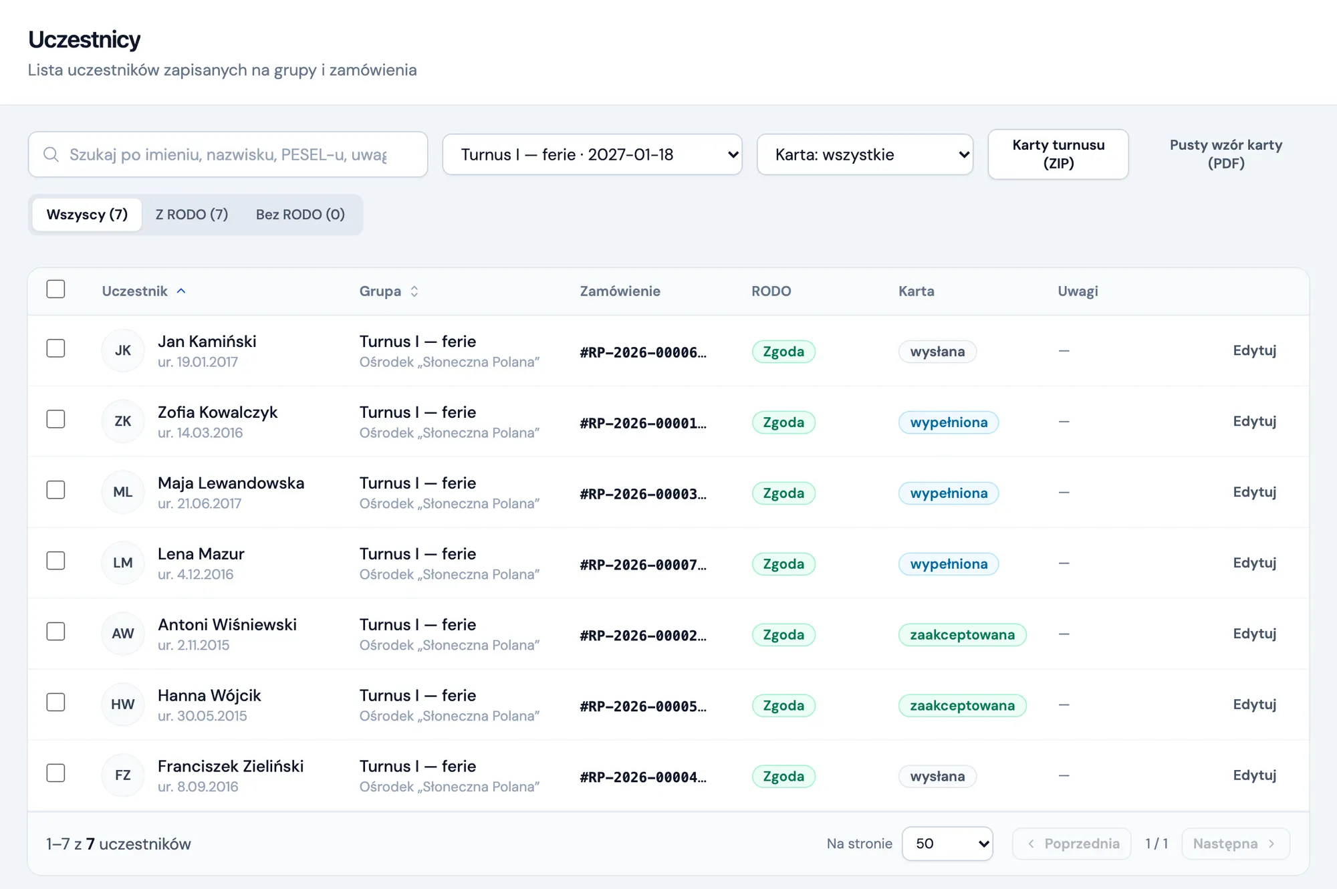Open the Na stronie 50 dropdown
The image size is (1337, 889).
click(947, 844)
